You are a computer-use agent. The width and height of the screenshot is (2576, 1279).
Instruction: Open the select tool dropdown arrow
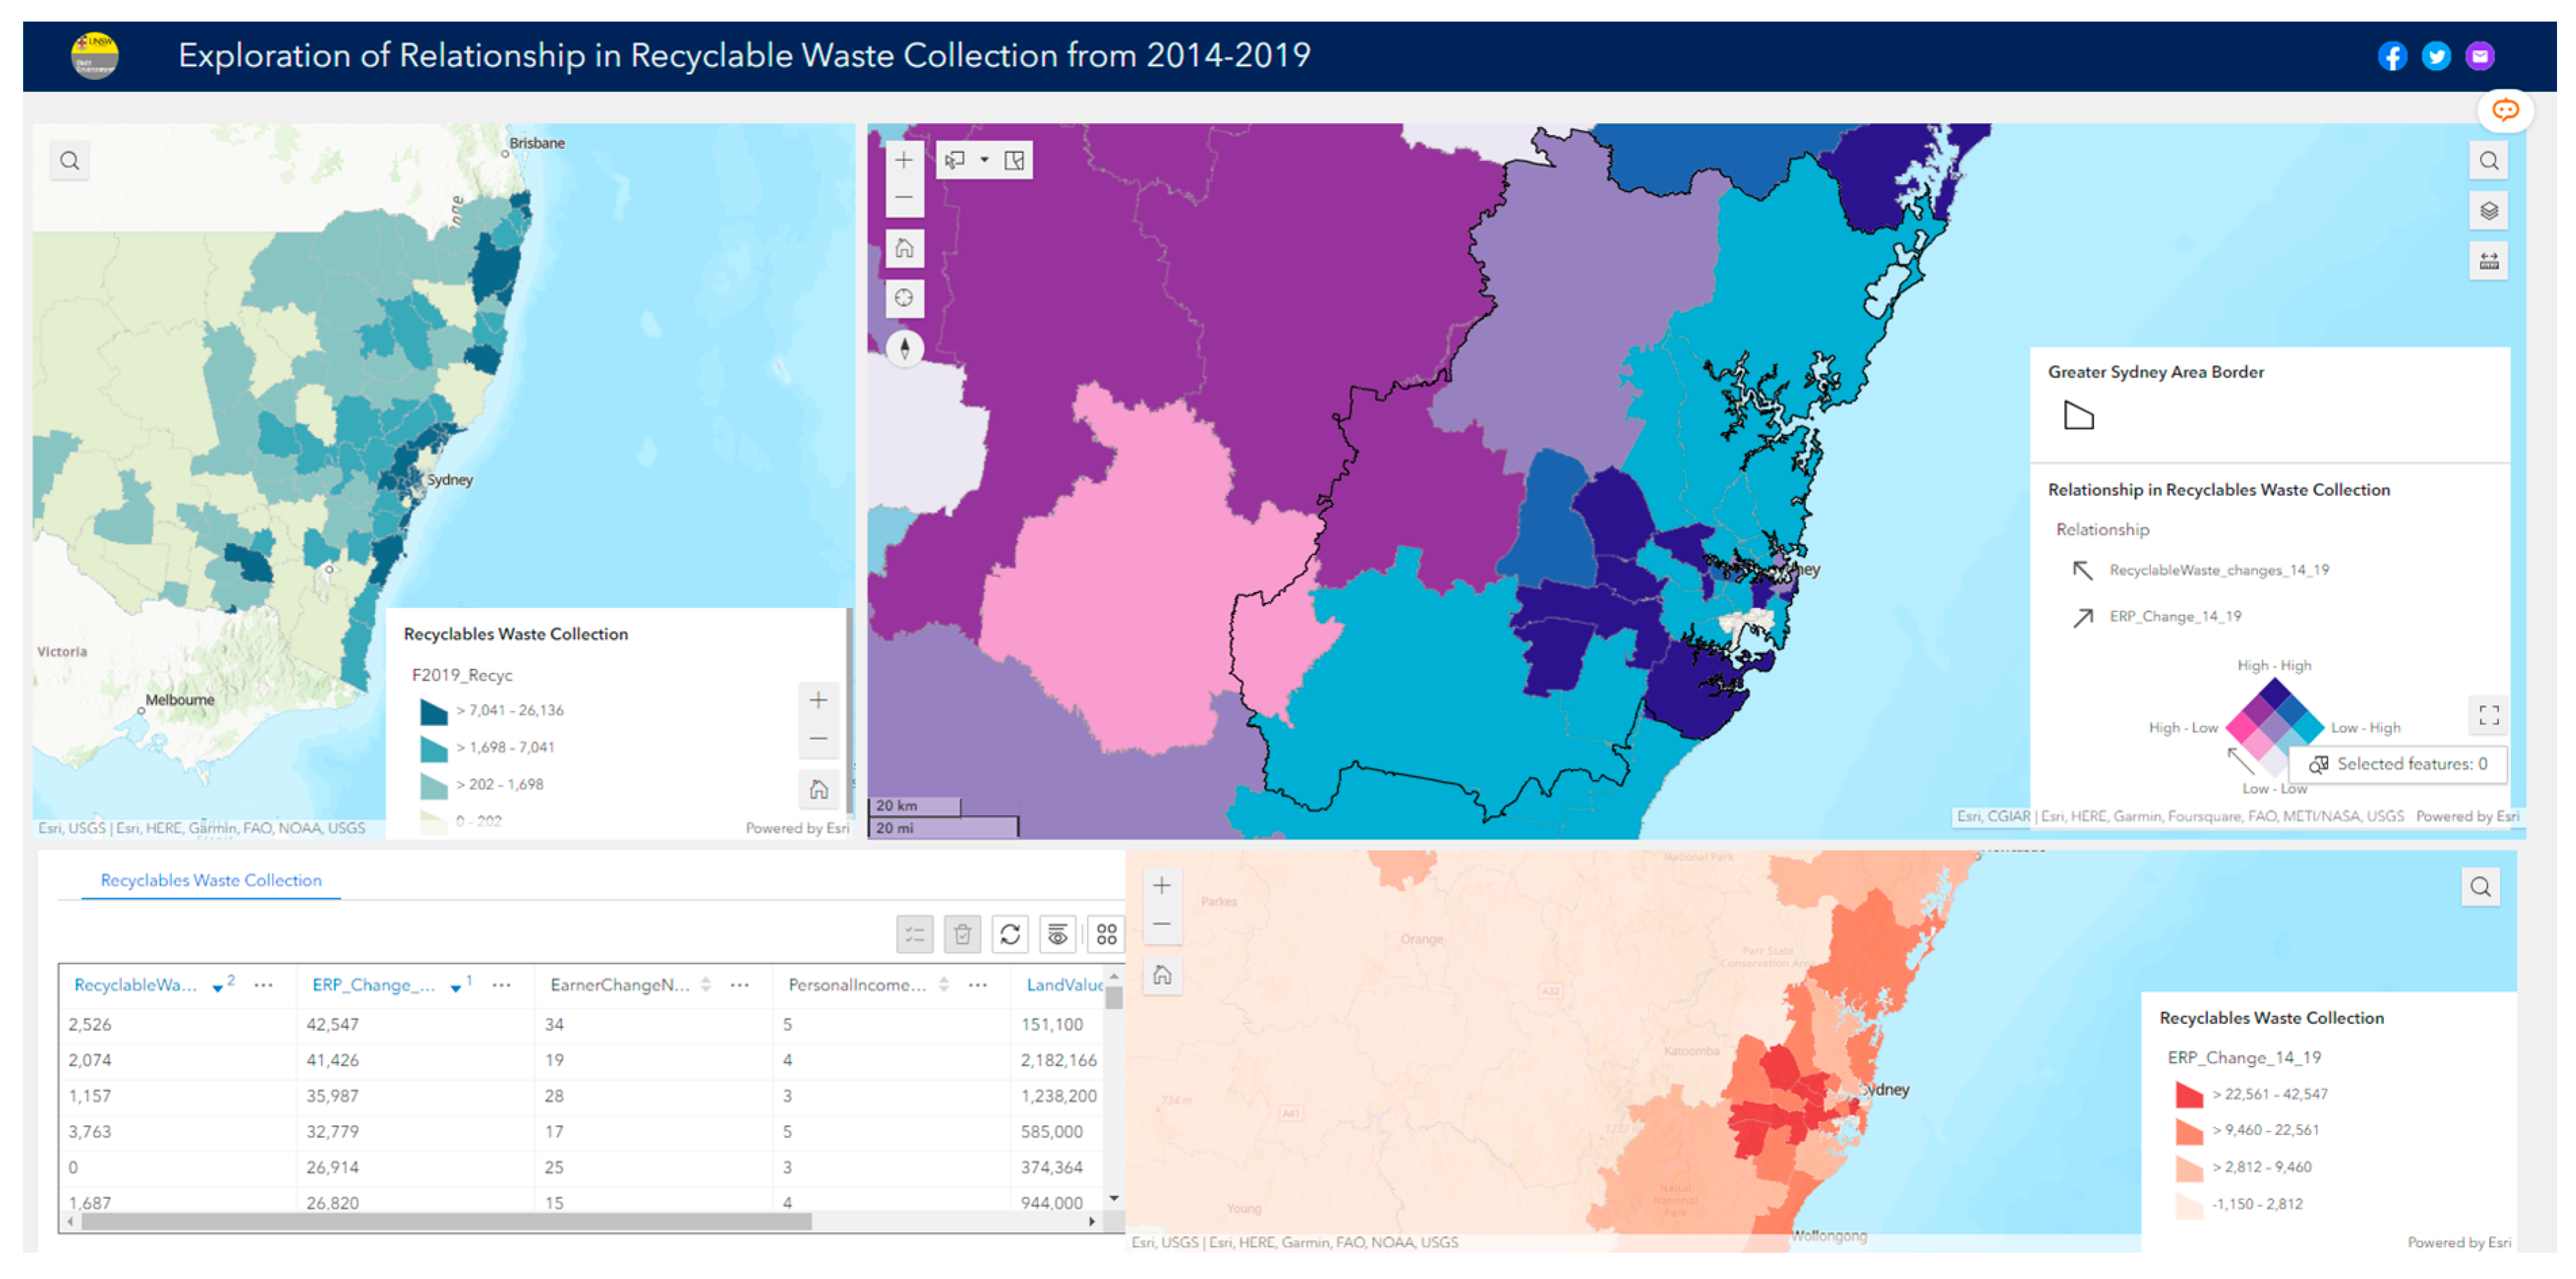click(984, 160)
